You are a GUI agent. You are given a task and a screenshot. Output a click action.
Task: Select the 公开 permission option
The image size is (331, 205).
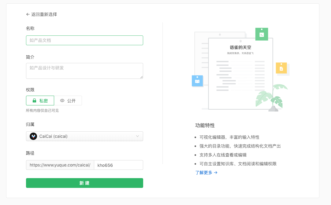(x=68, y=101)
